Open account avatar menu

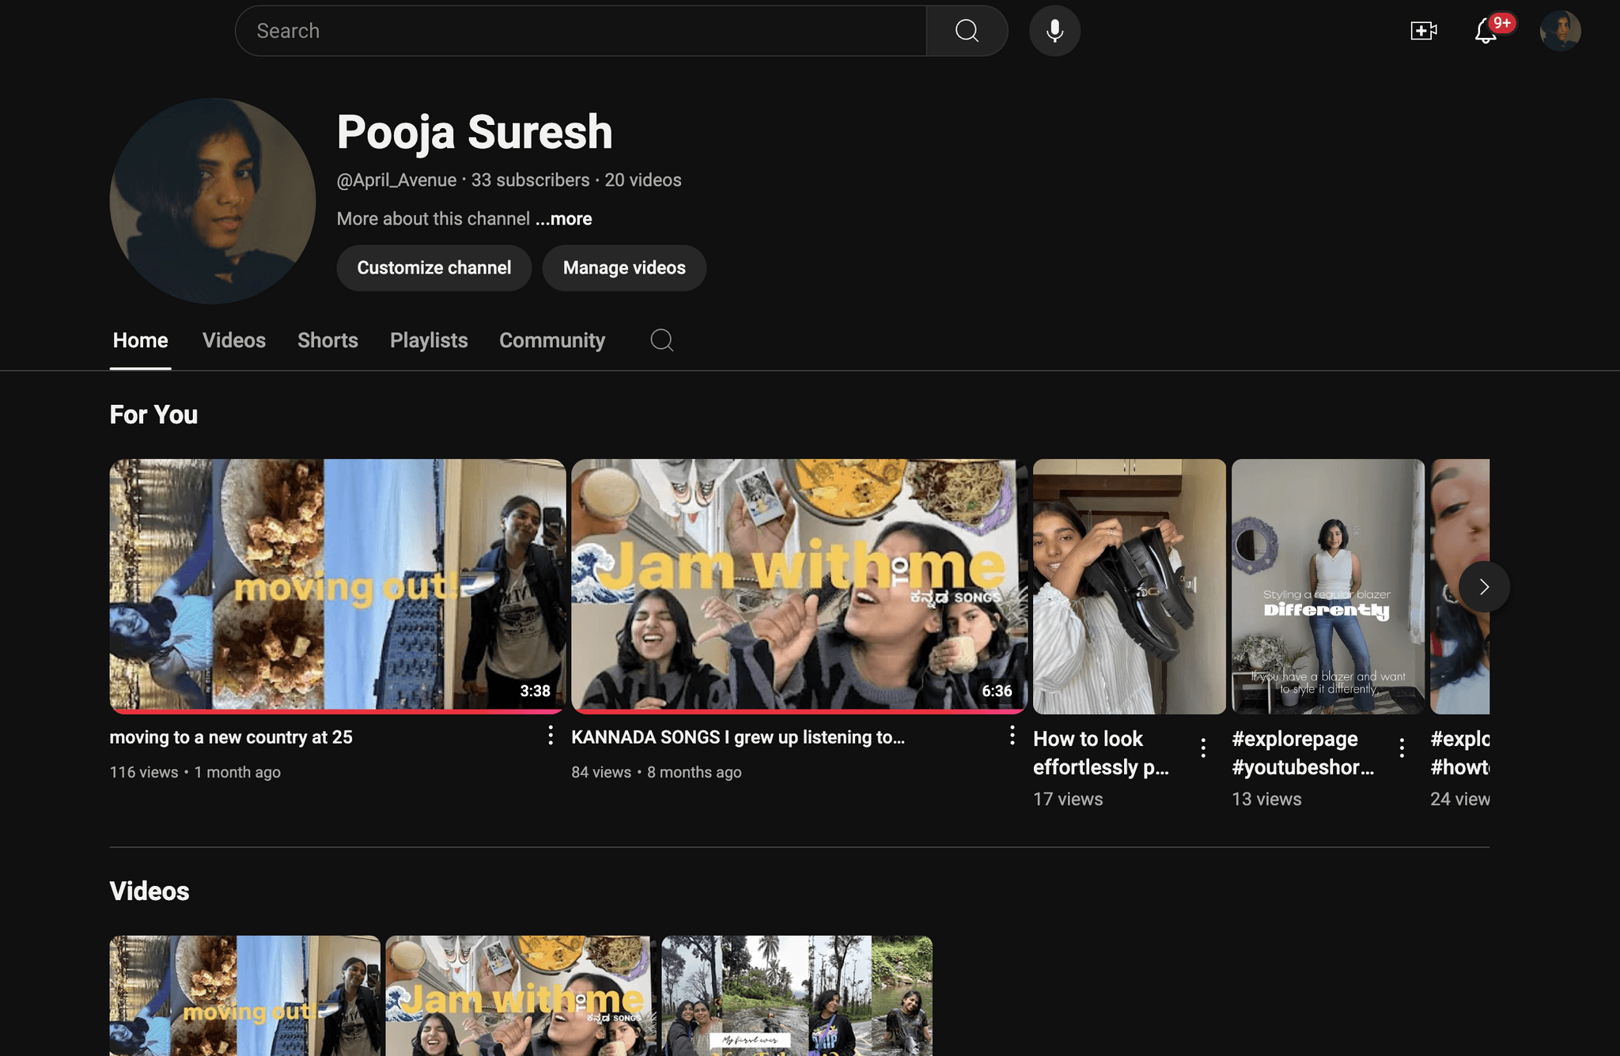(1560, 31)
